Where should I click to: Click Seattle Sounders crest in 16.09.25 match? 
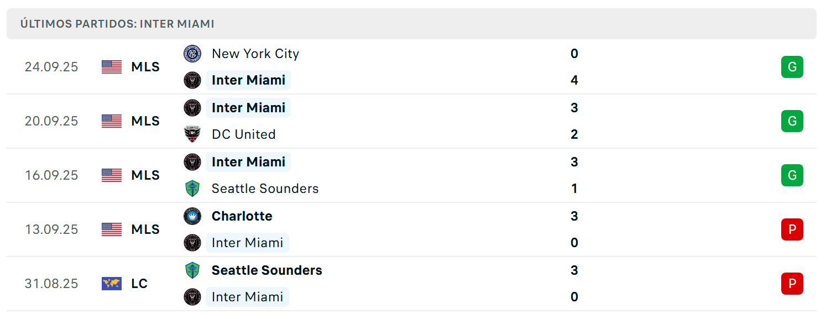(x=192, y=189)
